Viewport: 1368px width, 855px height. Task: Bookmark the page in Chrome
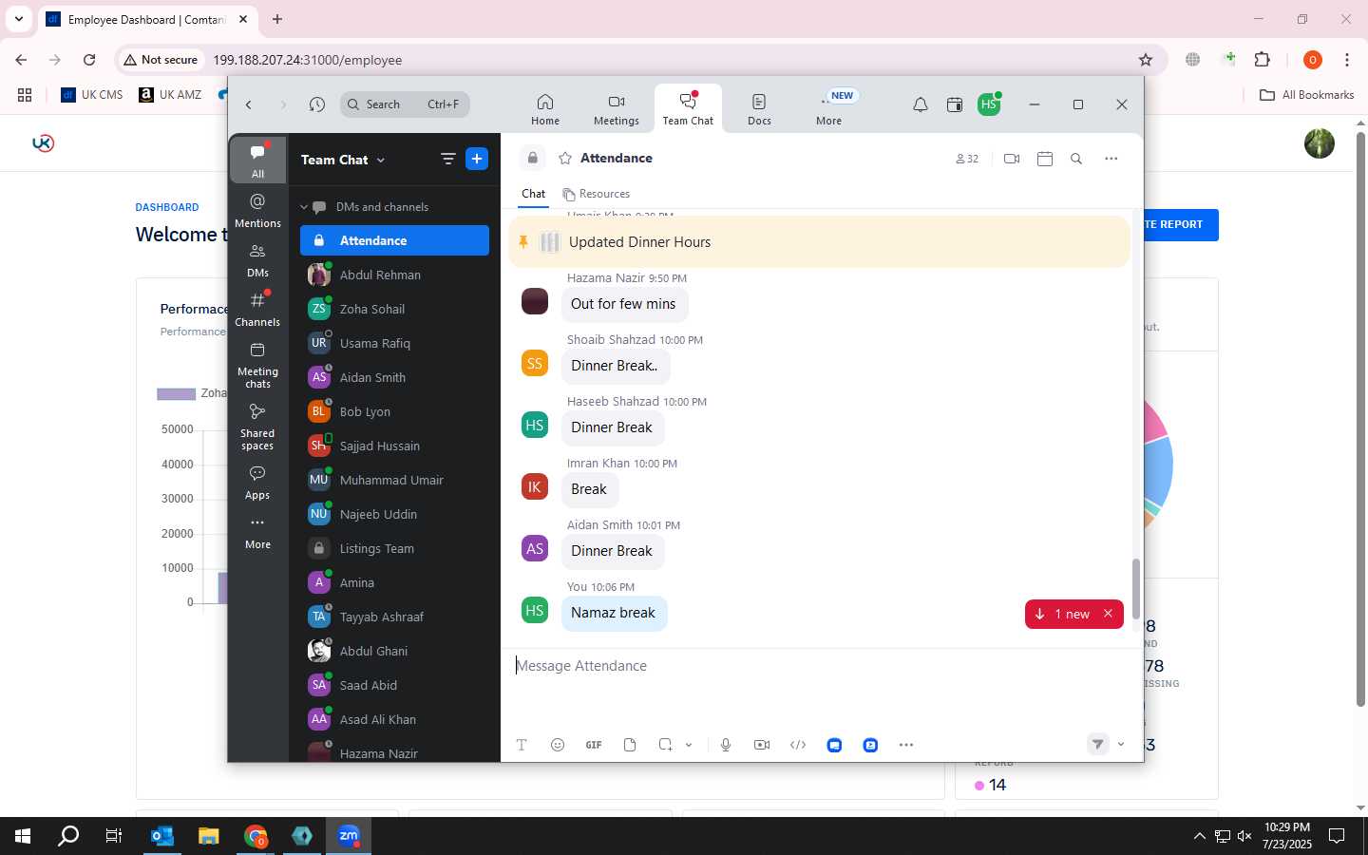pos(1146,60)
